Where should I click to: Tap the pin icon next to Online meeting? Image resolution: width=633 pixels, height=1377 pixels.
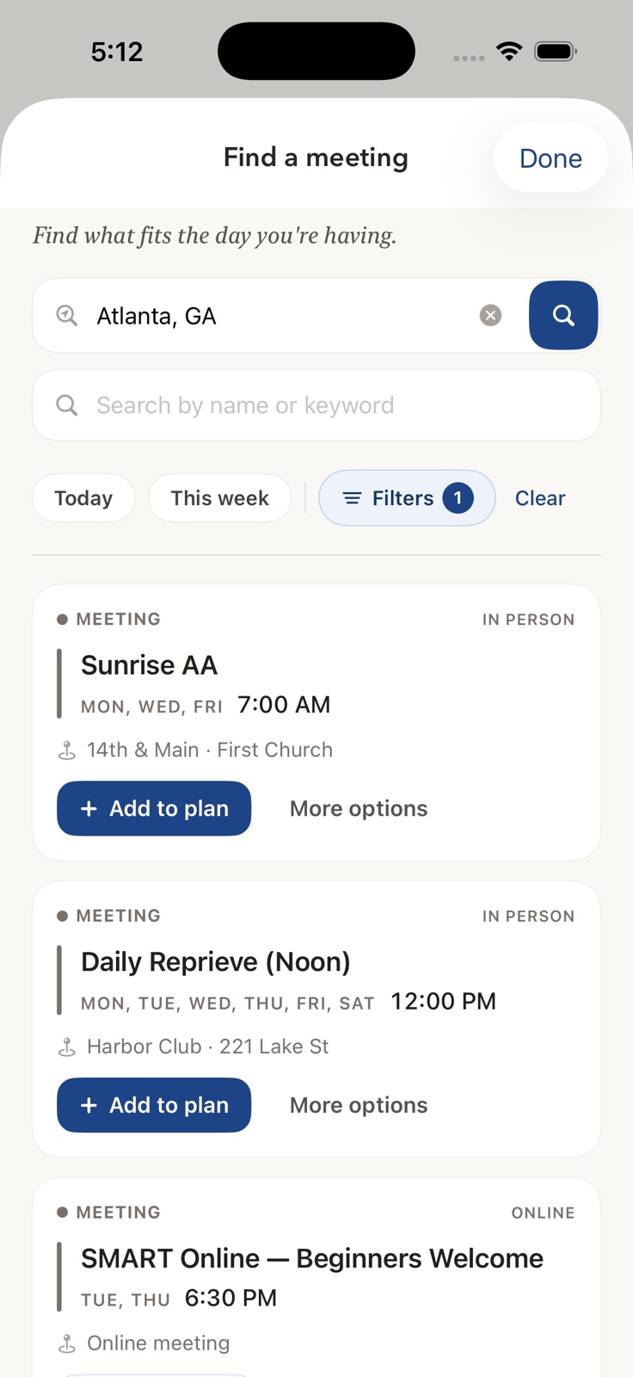click(x=66, y=1343)
